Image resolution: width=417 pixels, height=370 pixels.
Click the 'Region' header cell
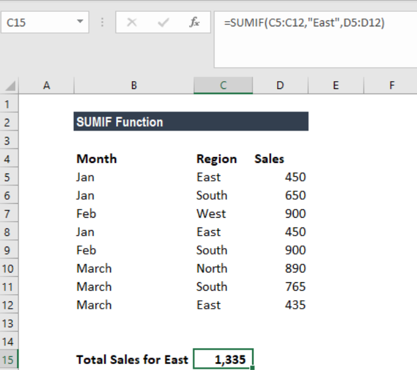[x=223, y=159]
